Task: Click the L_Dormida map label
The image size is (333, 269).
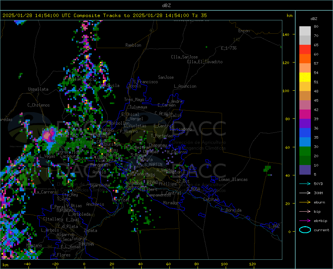Action: 231,210
